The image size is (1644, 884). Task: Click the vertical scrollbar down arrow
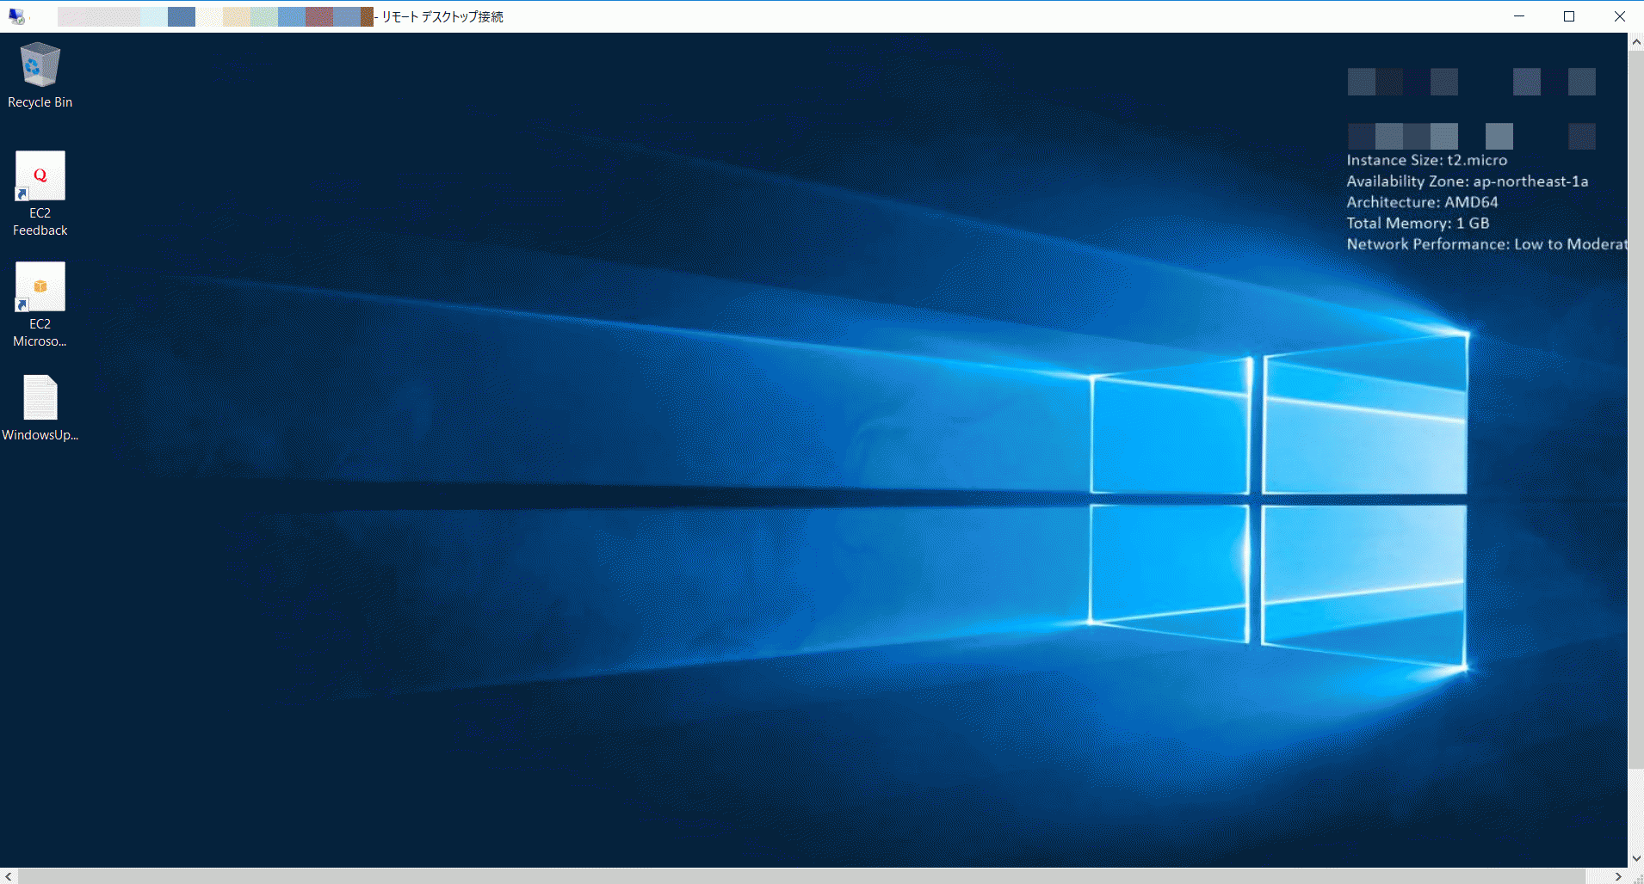click(1635, 858)
